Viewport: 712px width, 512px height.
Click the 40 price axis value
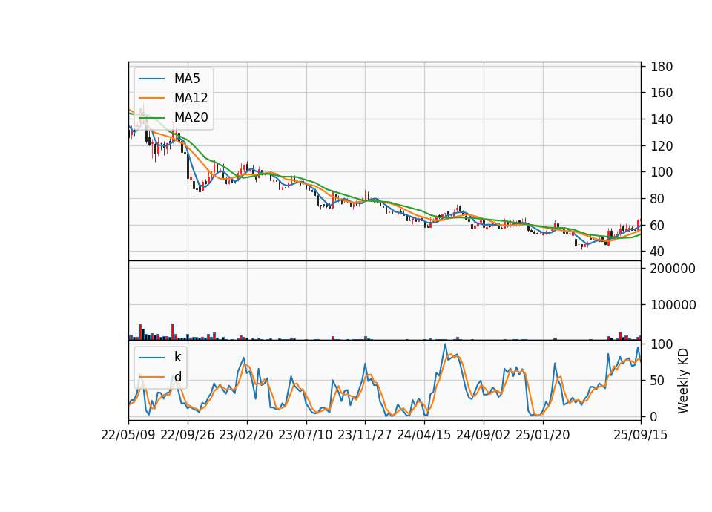(658, 252)
